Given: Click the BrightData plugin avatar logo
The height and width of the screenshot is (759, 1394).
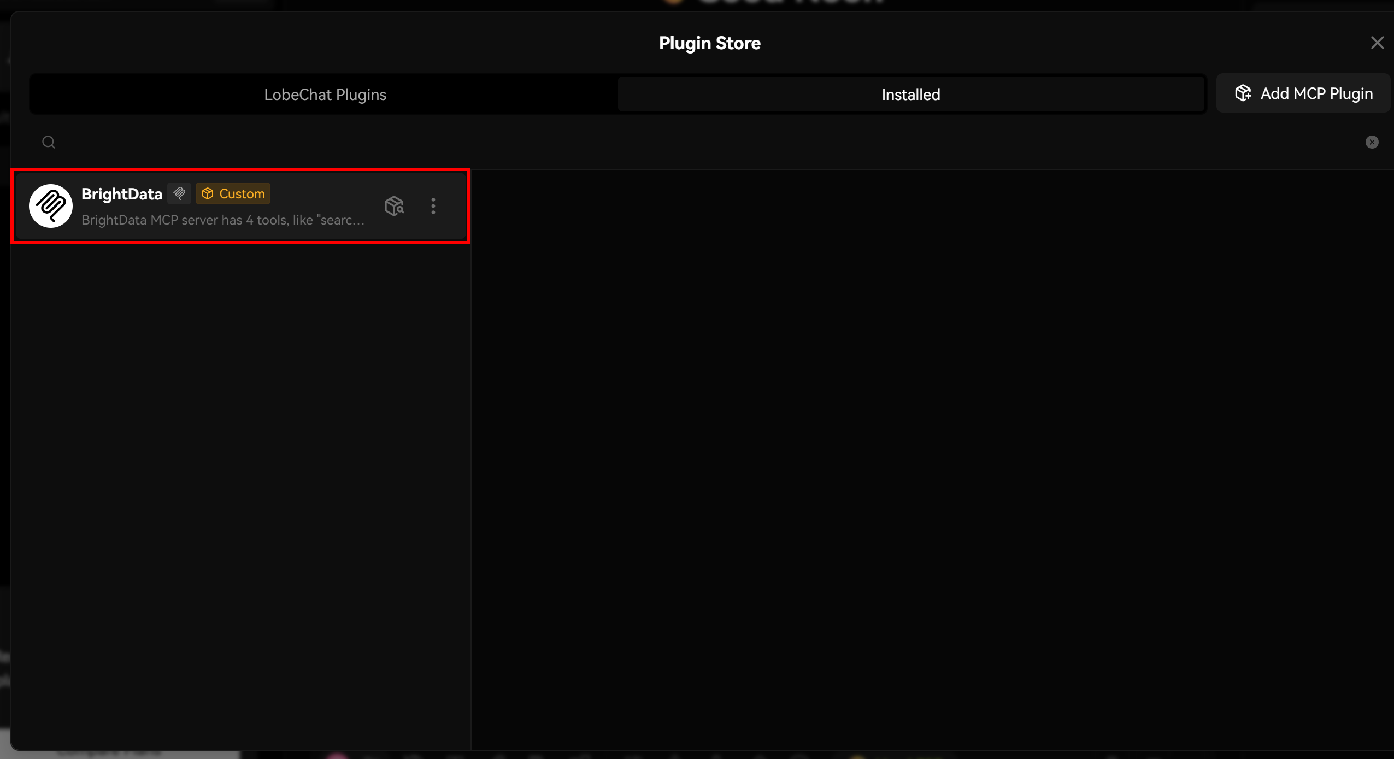Looking at the screenshot, I should pyautogui.click(x=50, y=206).
